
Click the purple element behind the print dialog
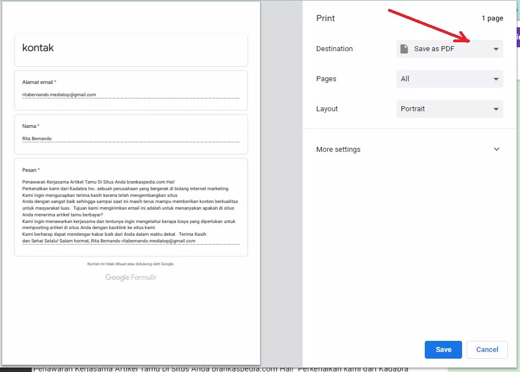pos(517,36)
